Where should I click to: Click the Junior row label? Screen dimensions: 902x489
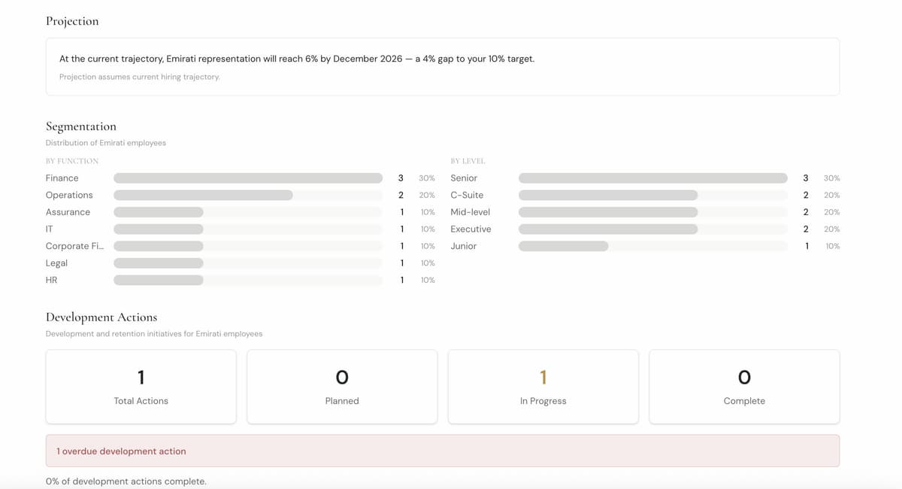pyautogui.click(x=463, y=246)
